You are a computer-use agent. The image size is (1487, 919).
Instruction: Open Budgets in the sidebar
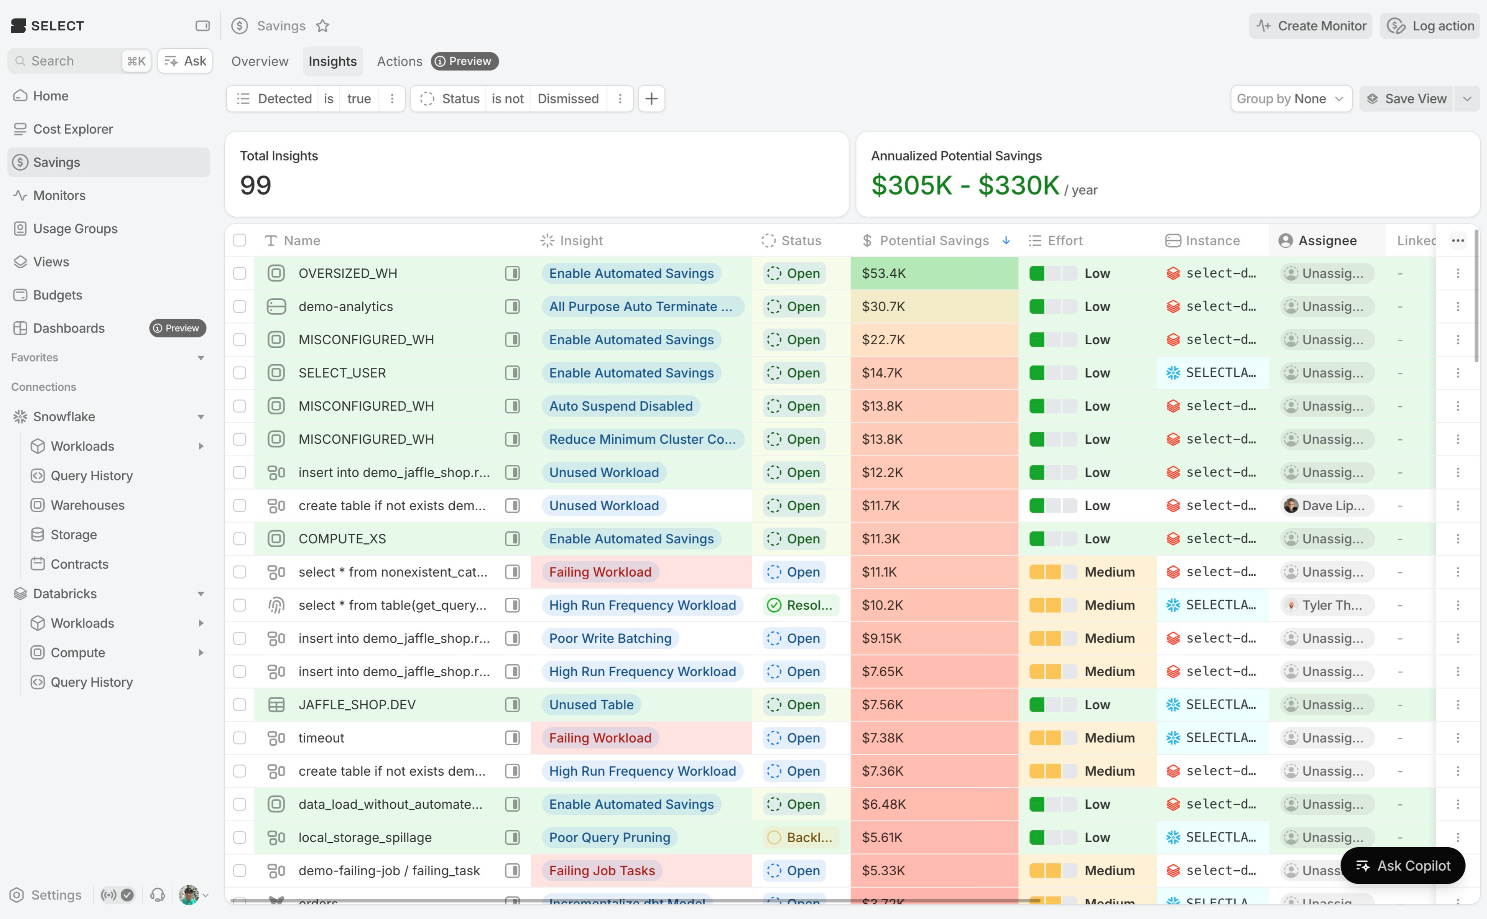(x=109, y=295)
